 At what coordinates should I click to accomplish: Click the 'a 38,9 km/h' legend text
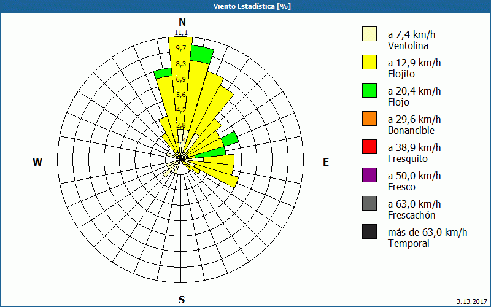point(414,147)
